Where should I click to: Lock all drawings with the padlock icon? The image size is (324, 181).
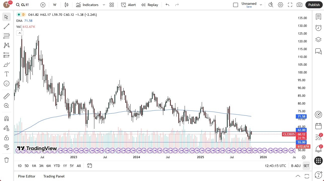[6, 137]
